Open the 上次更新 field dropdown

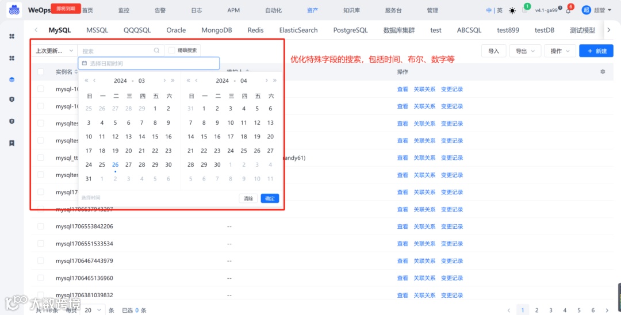pyautogui.click(x=54, y=51)
